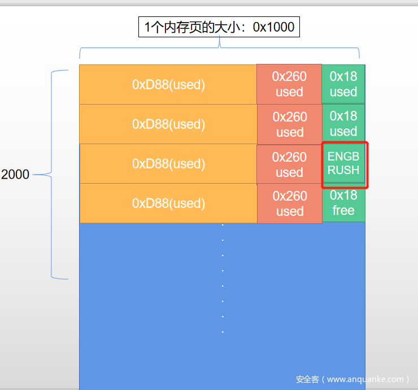
Task: Click the 0xD88(used) block in the fourth row
Action: (x=168, y=203)
